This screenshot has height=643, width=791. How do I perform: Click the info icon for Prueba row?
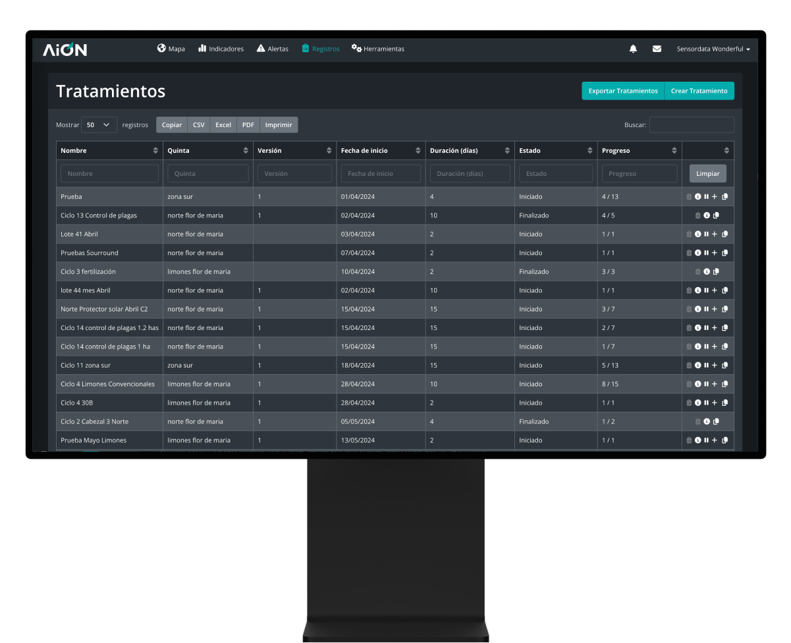(697, 196)
